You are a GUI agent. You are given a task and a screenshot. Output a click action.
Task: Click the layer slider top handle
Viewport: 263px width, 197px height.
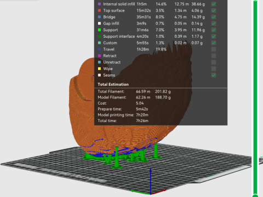coord(255,1)
